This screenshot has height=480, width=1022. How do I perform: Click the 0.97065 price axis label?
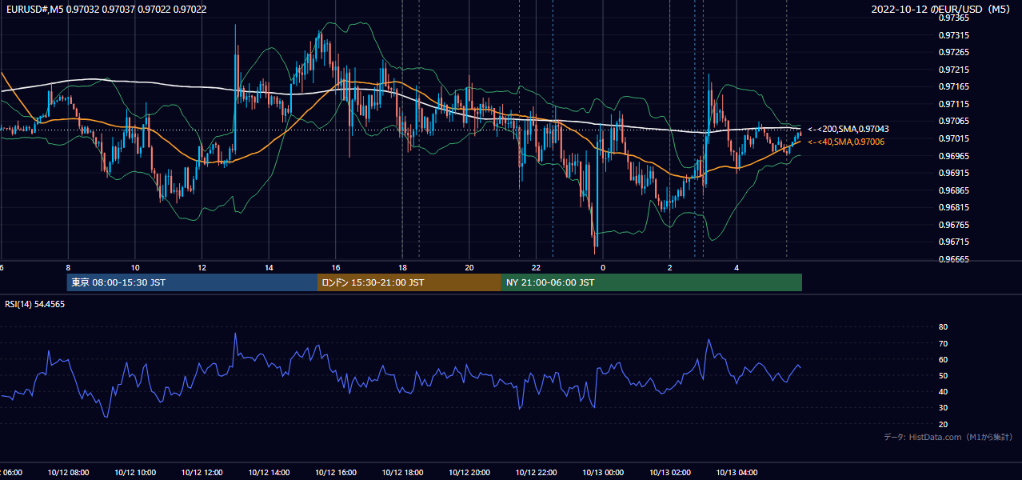[954, 121]
